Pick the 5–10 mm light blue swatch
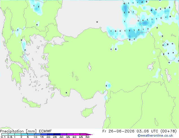This screenshot has height=138, width=179. pyautogui.click(x=31, y=134)
